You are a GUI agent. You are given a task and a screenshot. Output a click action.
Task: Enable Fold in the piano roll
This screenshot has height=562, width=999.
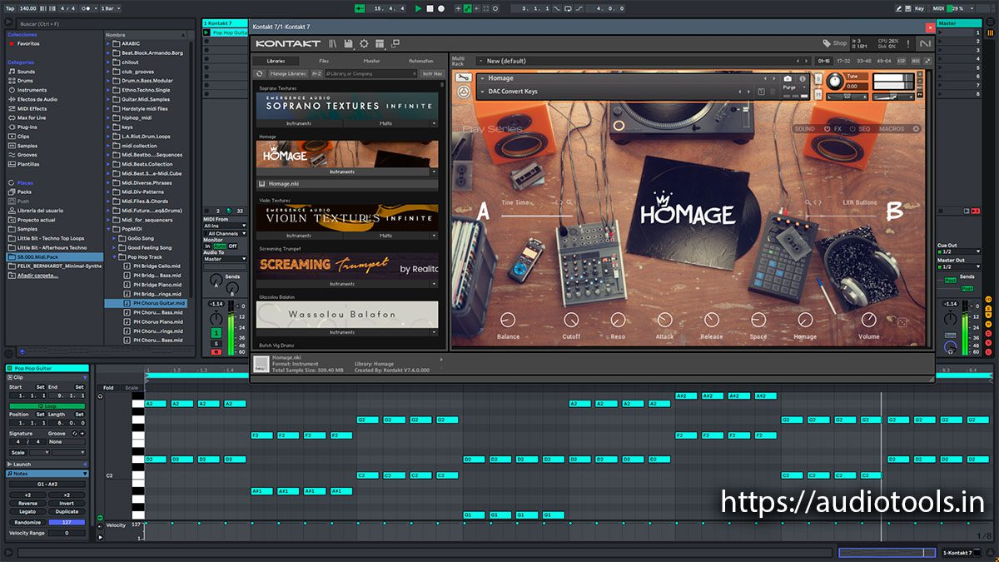(x=108, y=387)
